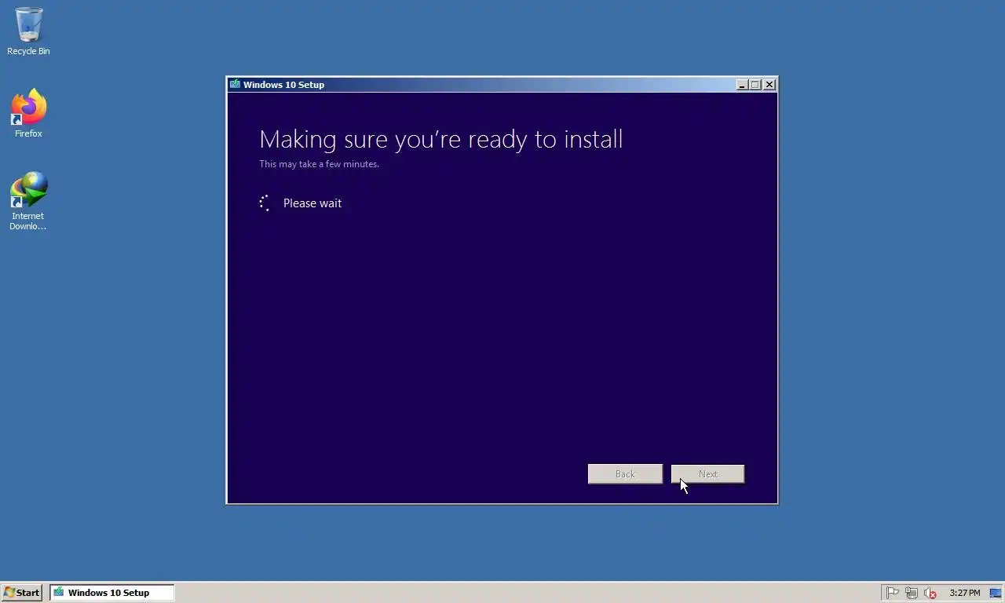
Task: Click the Back button in Setup
Action: [x=625, y=474]
